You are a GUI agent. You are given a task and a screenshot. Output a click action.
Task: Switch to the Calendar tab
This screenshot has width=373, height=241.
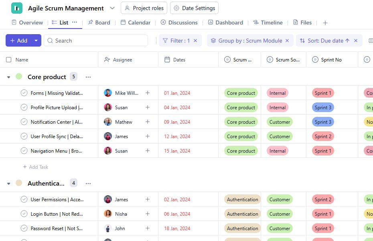[136, 22]
